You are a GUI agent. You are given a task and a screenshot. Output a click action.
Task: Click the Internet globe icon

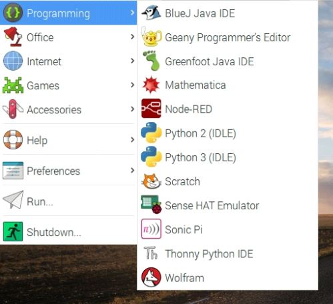click(x=13, y=61)
